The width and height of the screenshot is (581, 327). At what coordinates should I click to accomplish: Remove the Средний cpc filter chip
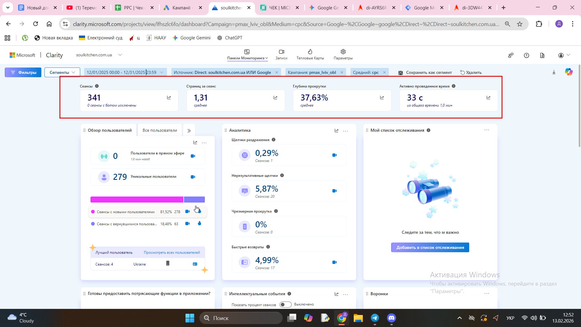(x=384, y=72)
